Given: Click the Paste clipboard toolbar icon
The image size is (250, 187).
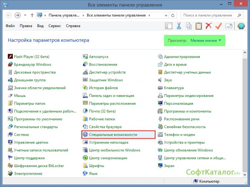Looking at the screenshot, I should click(199, 26).
